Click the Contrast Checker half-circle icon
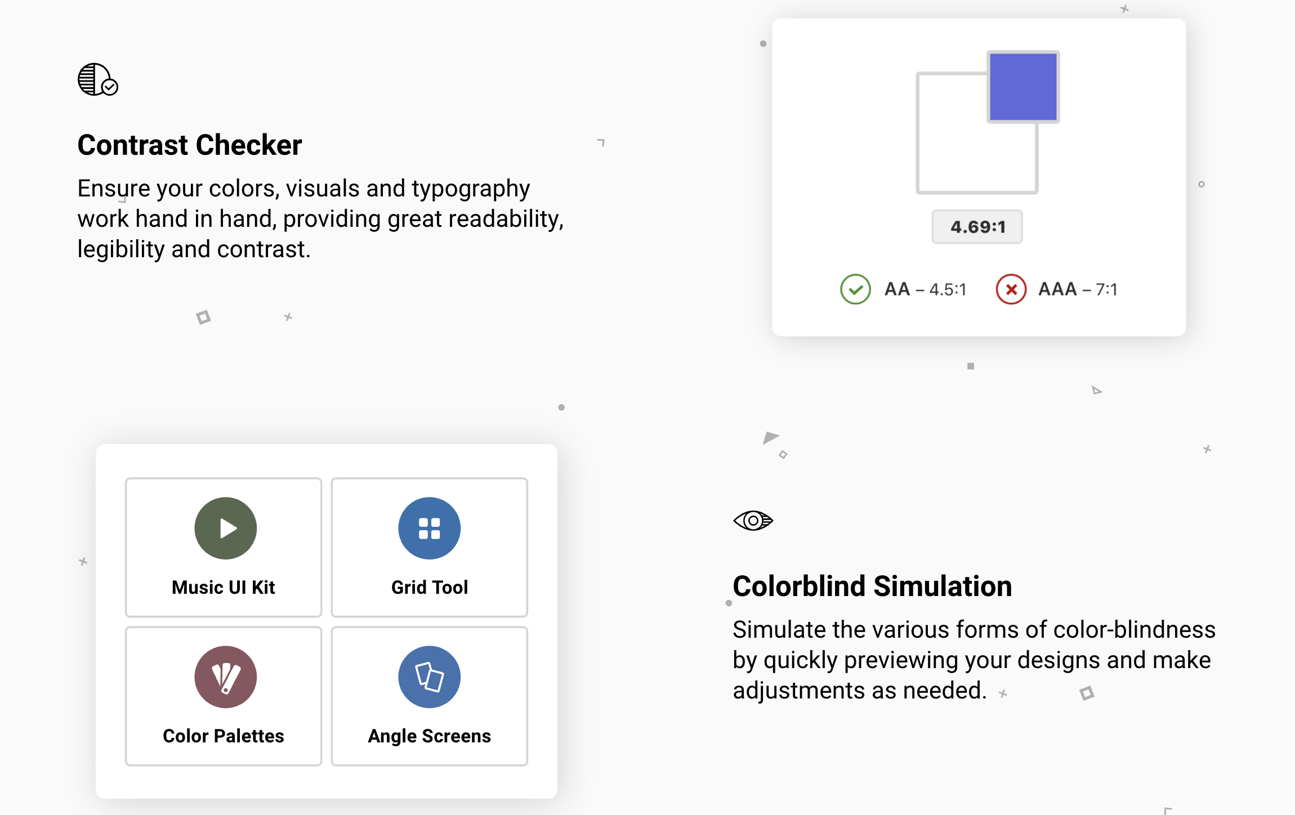This screenshot has height=815, width=1295. [x=97, y=79]
